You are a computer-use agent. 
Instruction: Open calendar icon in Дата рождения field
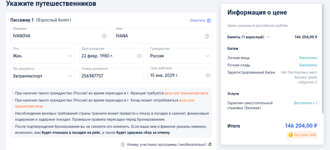(139, 56)
